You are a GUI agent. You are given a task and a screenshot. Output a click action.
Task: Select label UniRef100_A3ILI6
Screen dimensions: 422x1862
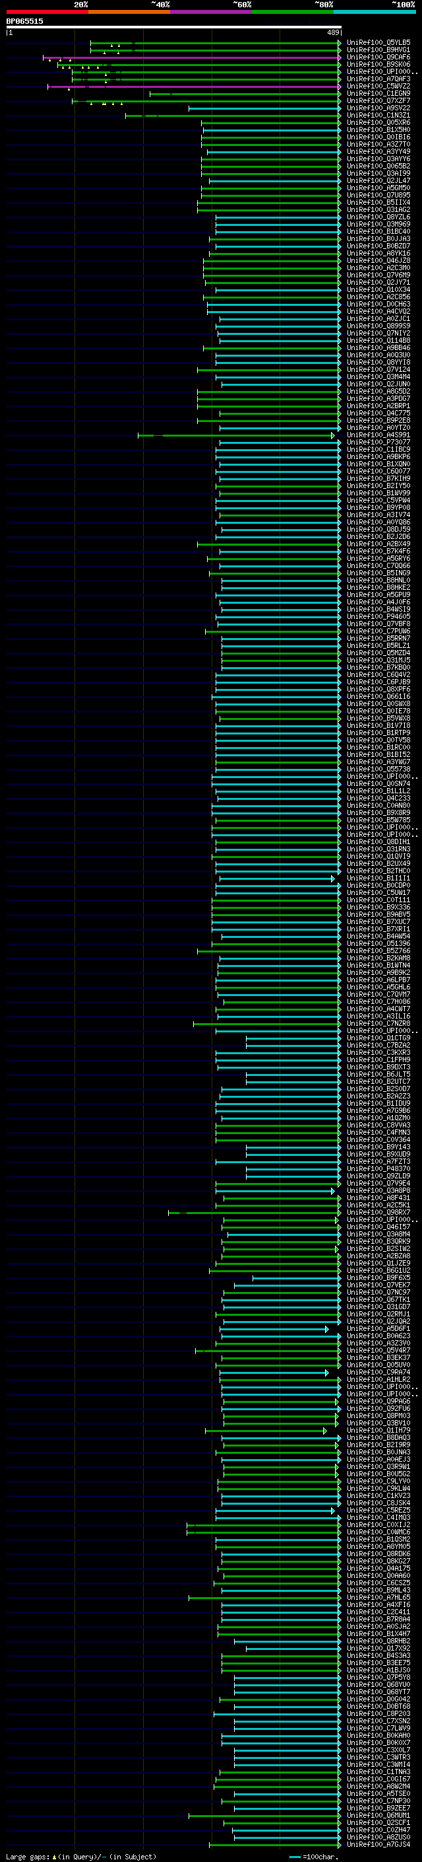[378, 1017]
